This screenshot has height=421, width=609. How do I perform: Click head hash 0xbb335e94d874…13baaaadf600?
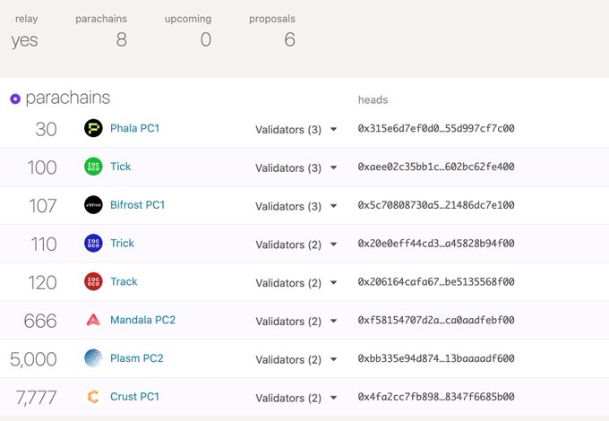click(436, 358)
